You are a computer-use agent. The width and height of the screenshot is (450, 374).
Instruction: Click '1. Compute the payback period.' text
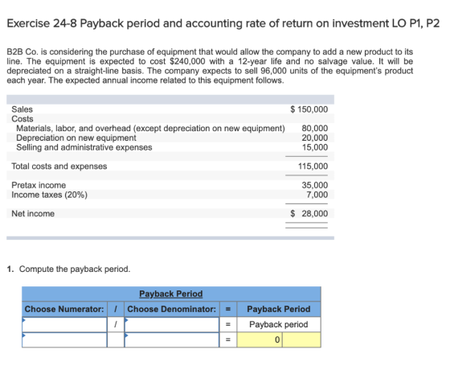(x=68, y=269)
